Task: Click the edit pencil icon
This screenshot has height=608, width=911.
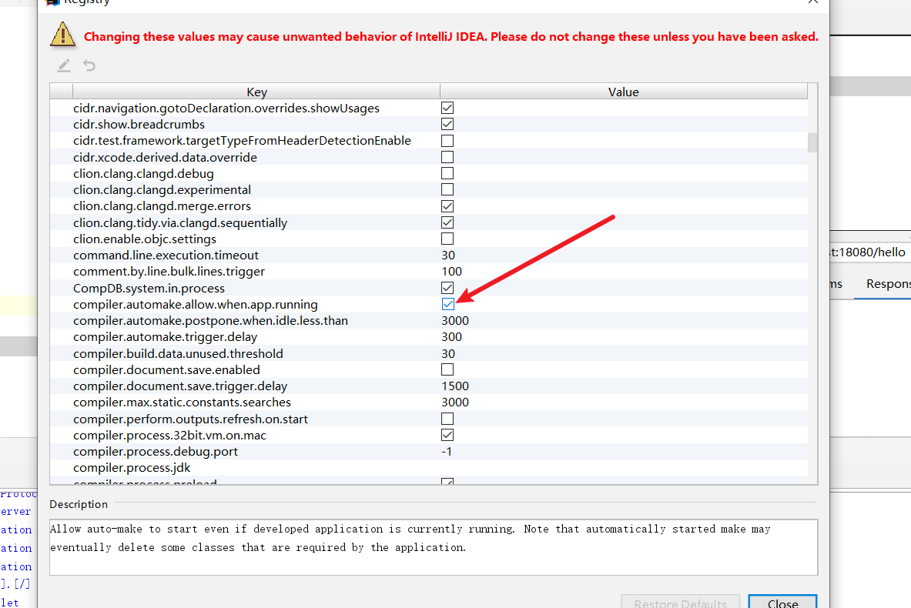Action: coord(64,66)
